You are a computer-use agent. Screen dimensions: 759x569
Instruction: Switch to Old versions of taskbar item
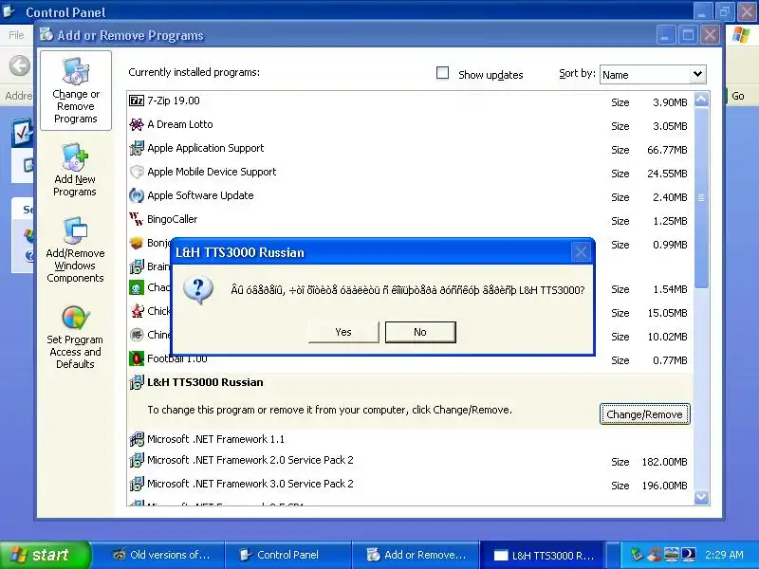click(x=161, y=555)
